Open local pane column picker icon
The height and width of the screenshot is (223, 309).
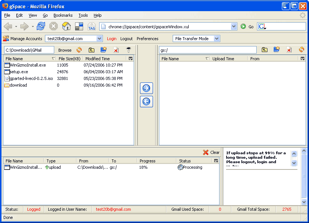(130, 59)
